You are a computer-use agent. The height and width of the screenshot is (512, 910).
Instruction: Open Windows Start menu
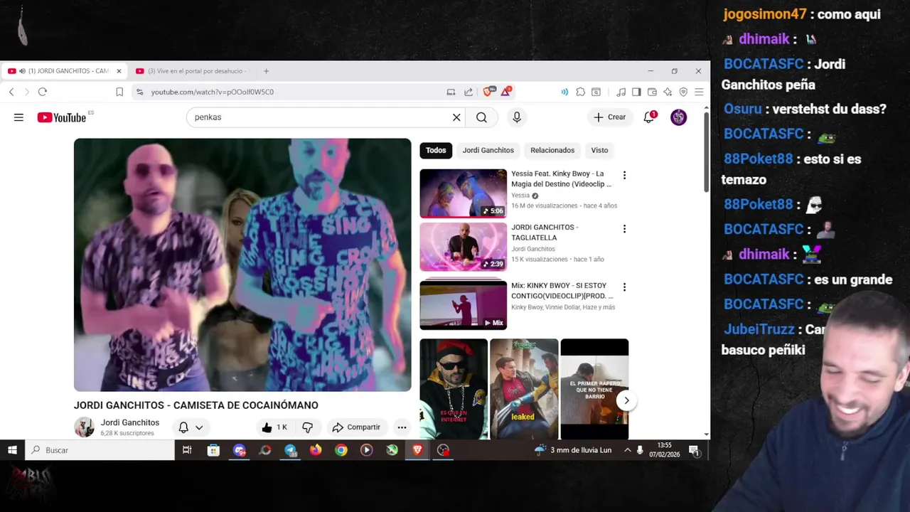tap(12, 450)
